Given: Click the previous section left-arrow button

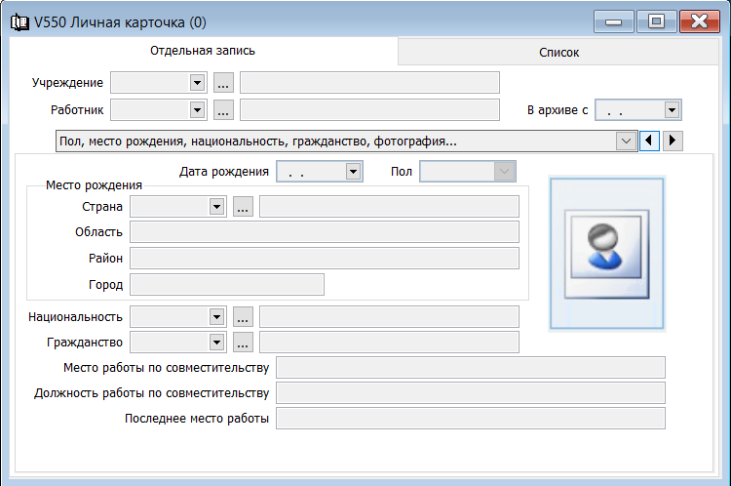Looking at the screenshot, I should pyautogui.click(x=650, y=142).
